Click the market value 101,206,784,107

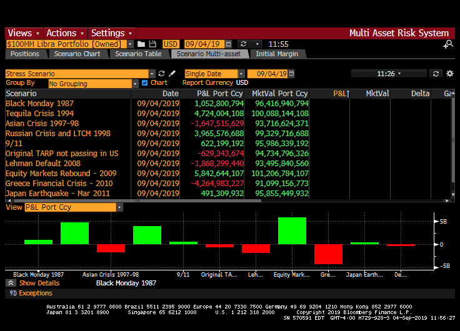(x=280, y=174)
